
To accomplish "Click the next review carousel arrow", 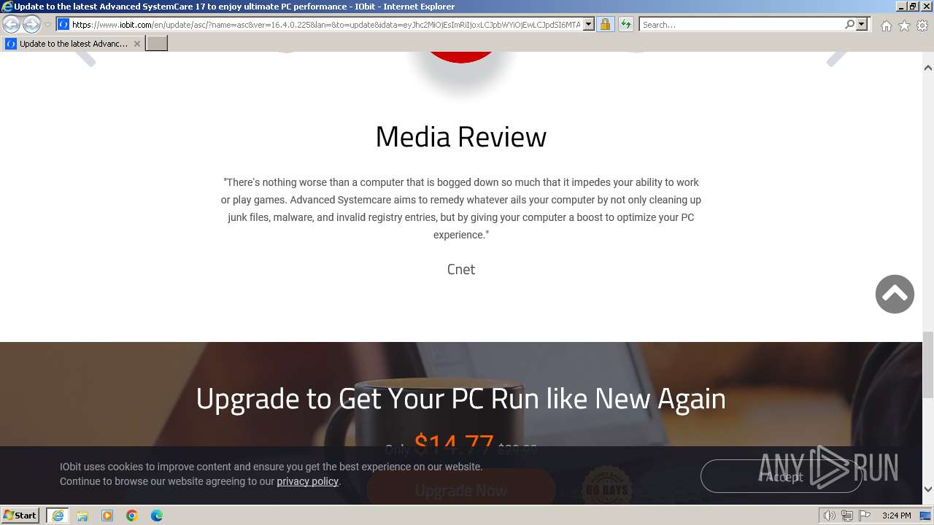I will pos(837,57).
